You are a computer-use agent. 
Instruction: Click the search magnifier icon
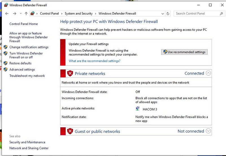[221, 13]
